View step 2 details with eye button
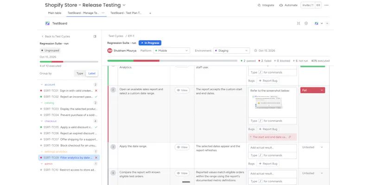Viewport: 371px width, 185px height. coord(182,90)
